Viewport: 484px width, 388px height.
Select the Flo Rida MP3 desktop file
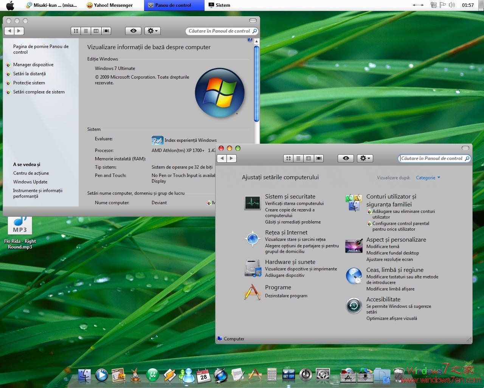click(20, 233)
